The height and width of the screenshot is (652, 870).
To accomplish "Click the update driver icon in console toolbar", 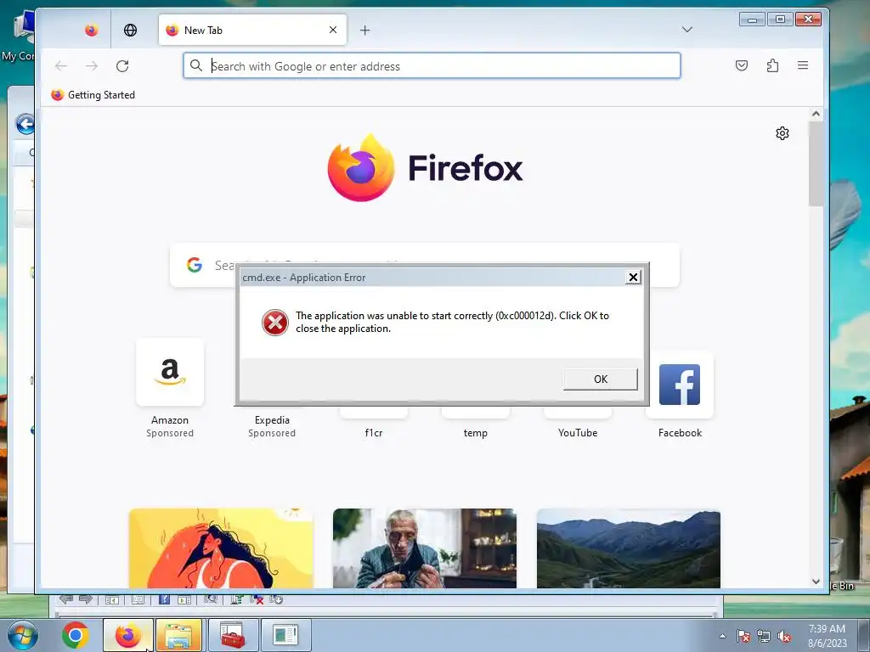I will coord(237,599).
